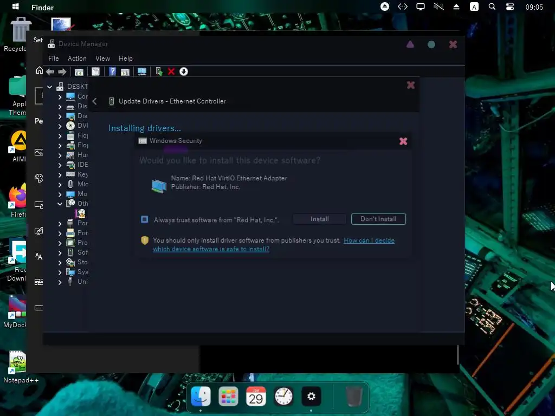Click the Forward arrow in Device Manager toolbar
The height and width of the screenshot is (416, 555).
coord(62,72)
